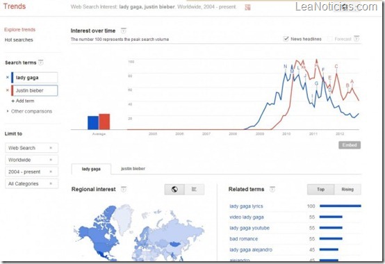Open the Web Search dropdown
The height and width of the screenshot is (264, 385).
click(31, 148)
